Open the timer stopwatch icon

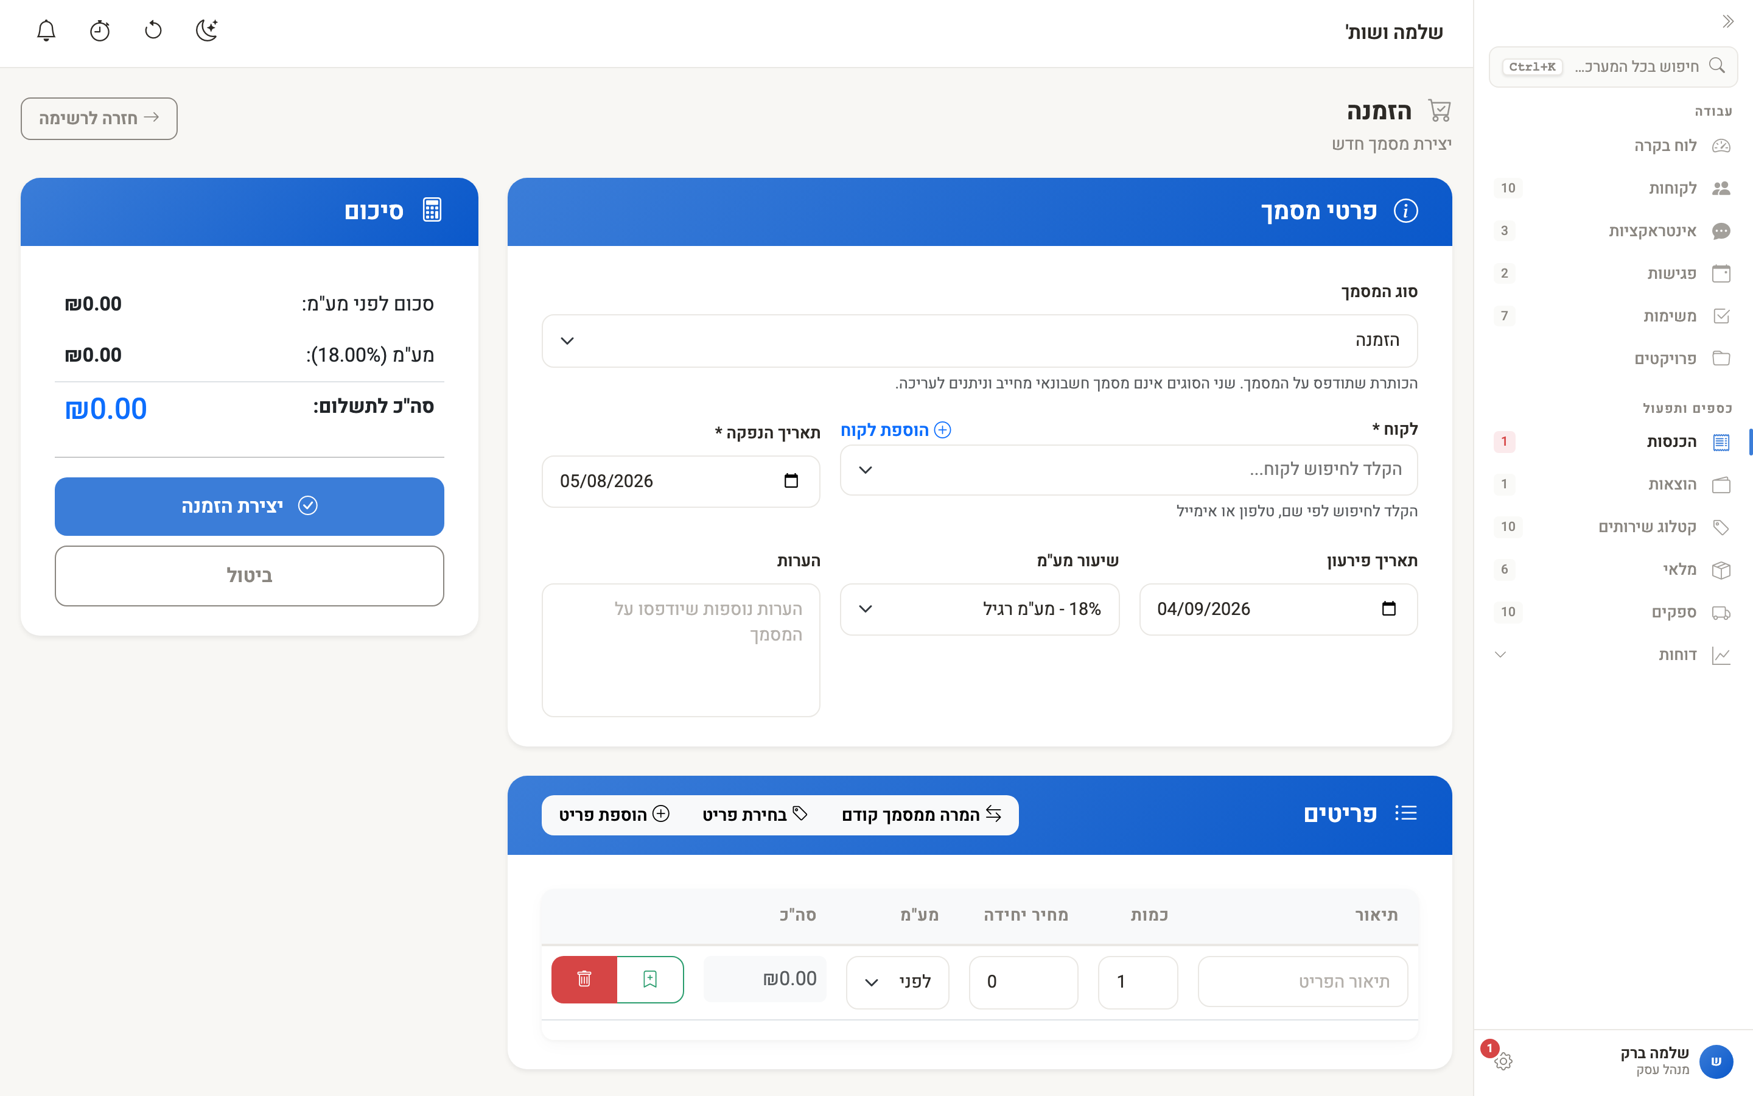[x=100, y=30]
